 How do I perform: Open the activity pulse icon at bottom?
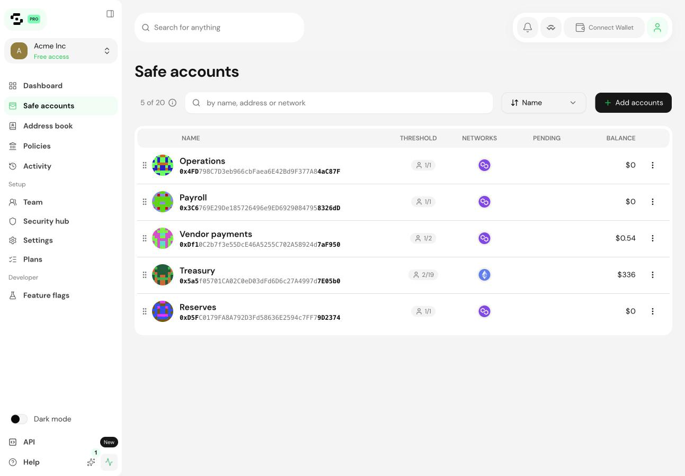pos(109,462)
